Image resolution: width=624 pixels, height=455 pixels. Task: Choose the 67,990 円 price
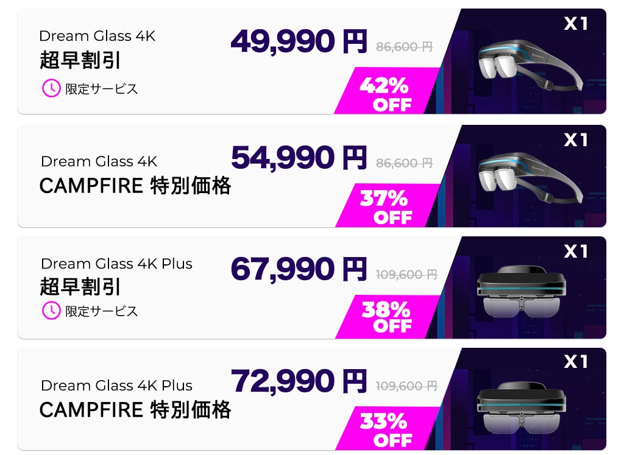299,269
